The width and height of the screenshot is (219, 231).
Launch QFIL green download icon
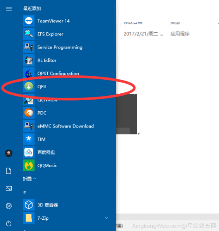(29, 86)
